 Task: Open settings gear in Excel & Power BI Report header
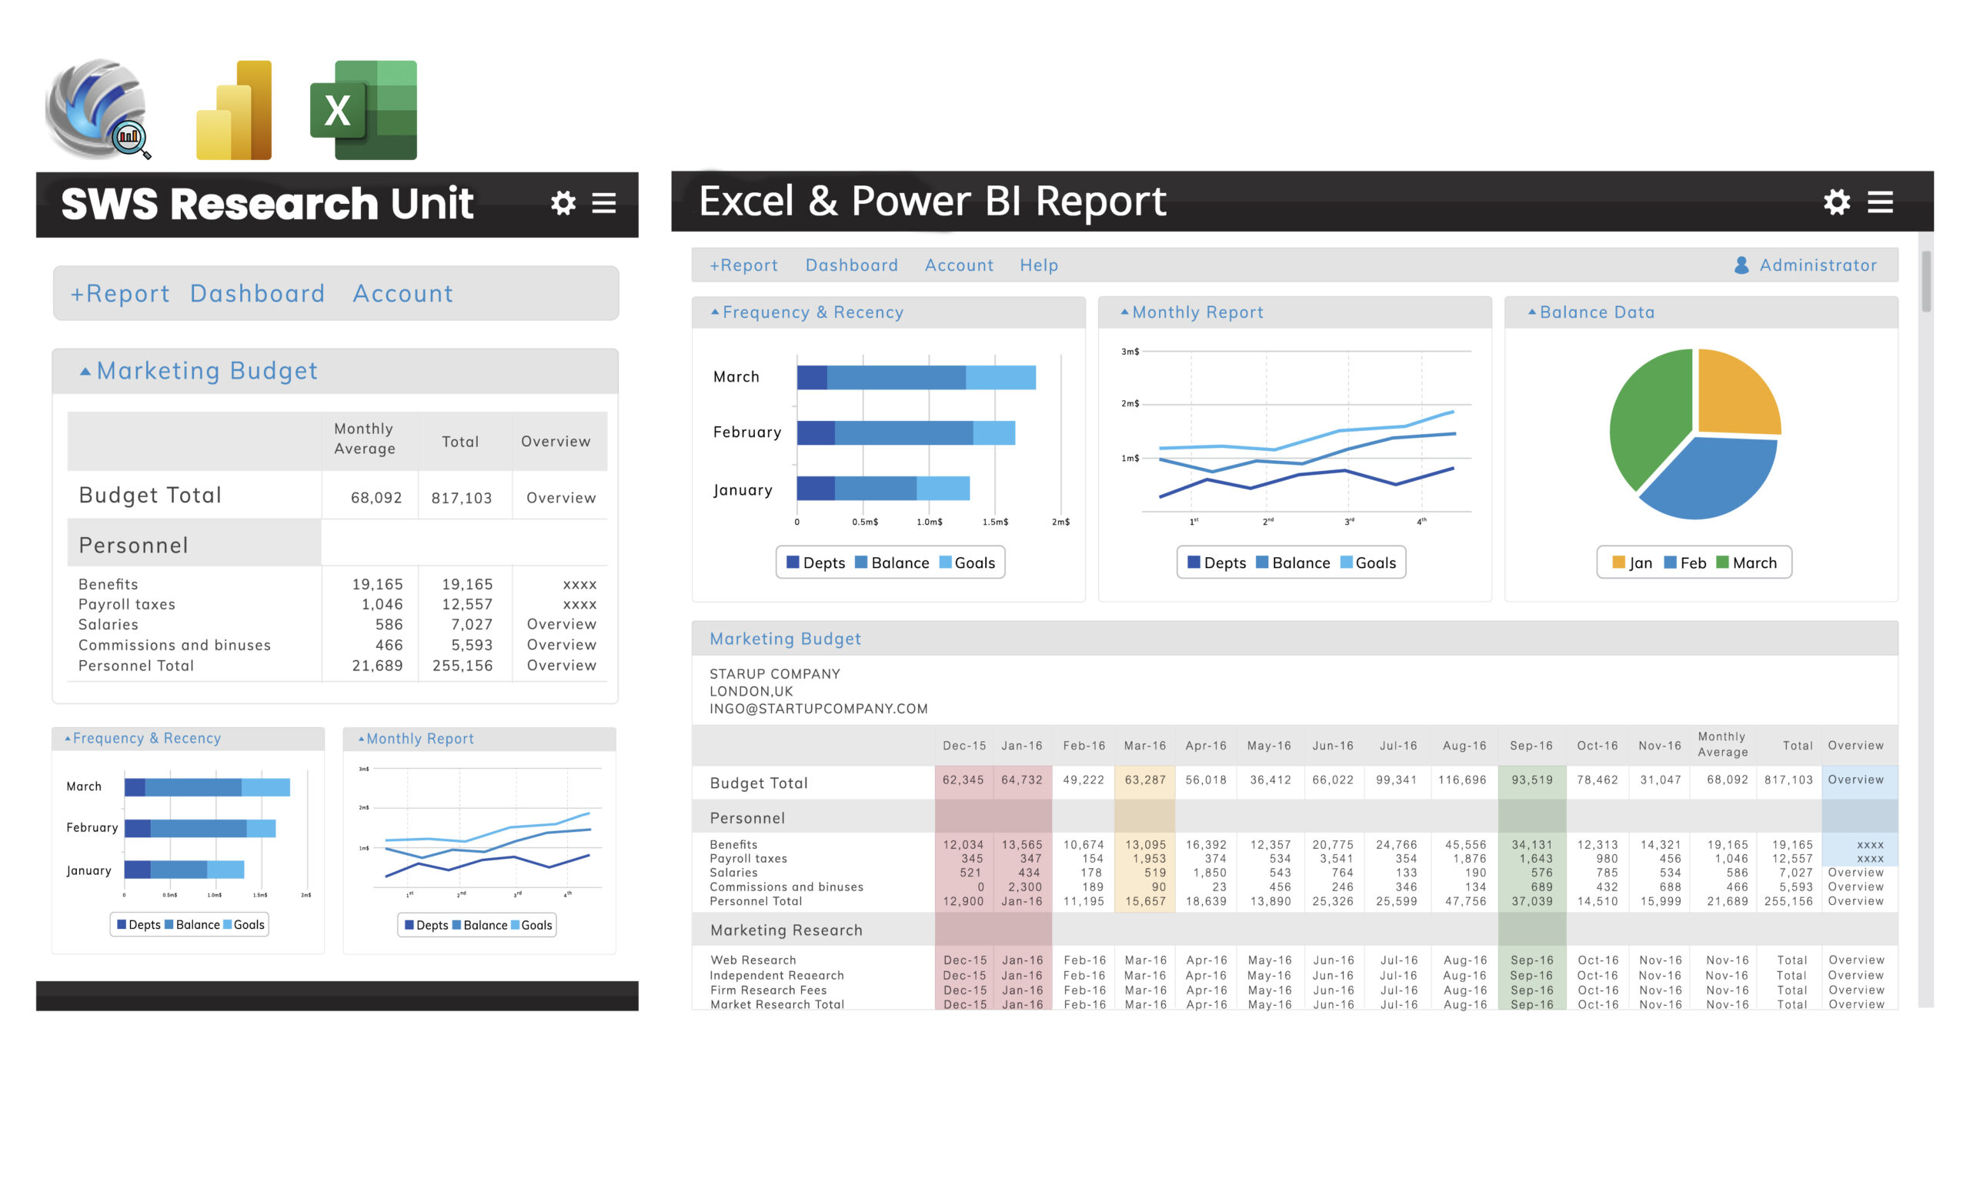pyautogui.click(x=1836, y=202)
